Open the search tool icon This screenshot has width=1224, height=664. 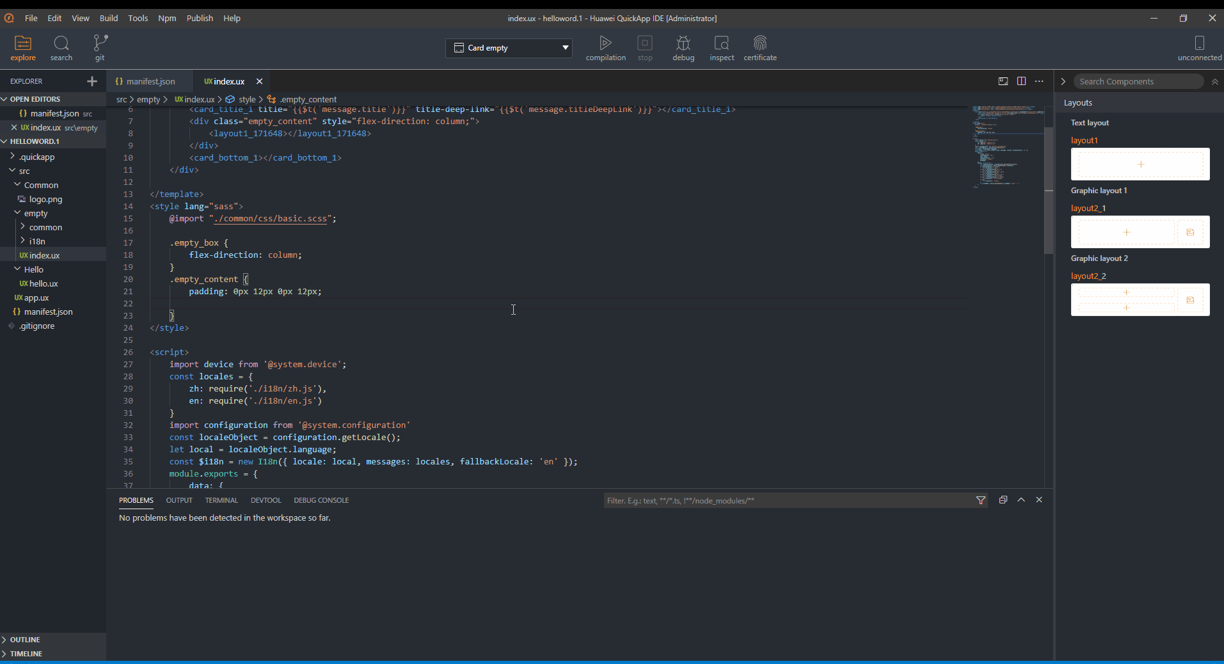pyautogui.click(x=61, y=48)
